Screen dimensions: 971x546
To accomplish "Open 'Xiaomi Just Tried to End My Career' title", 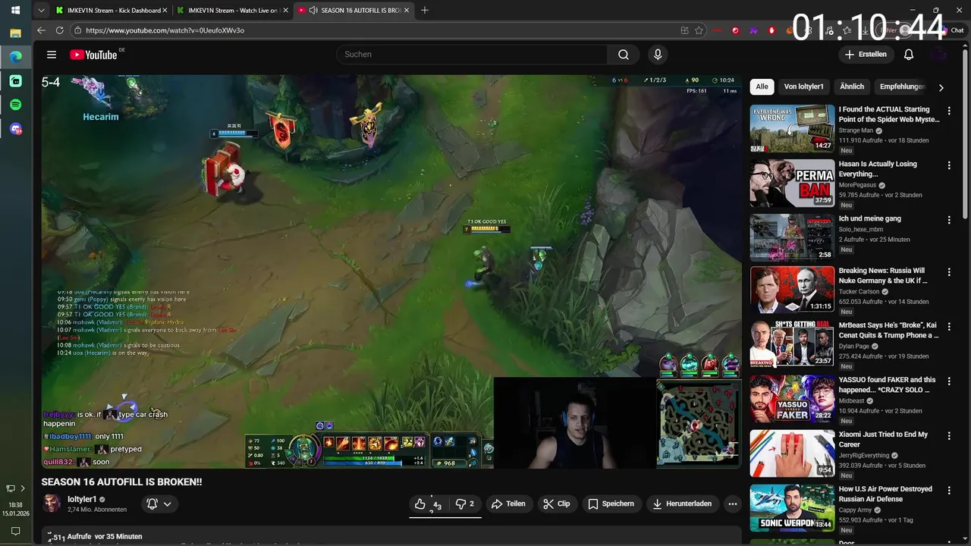I will [x=883, y=439].
